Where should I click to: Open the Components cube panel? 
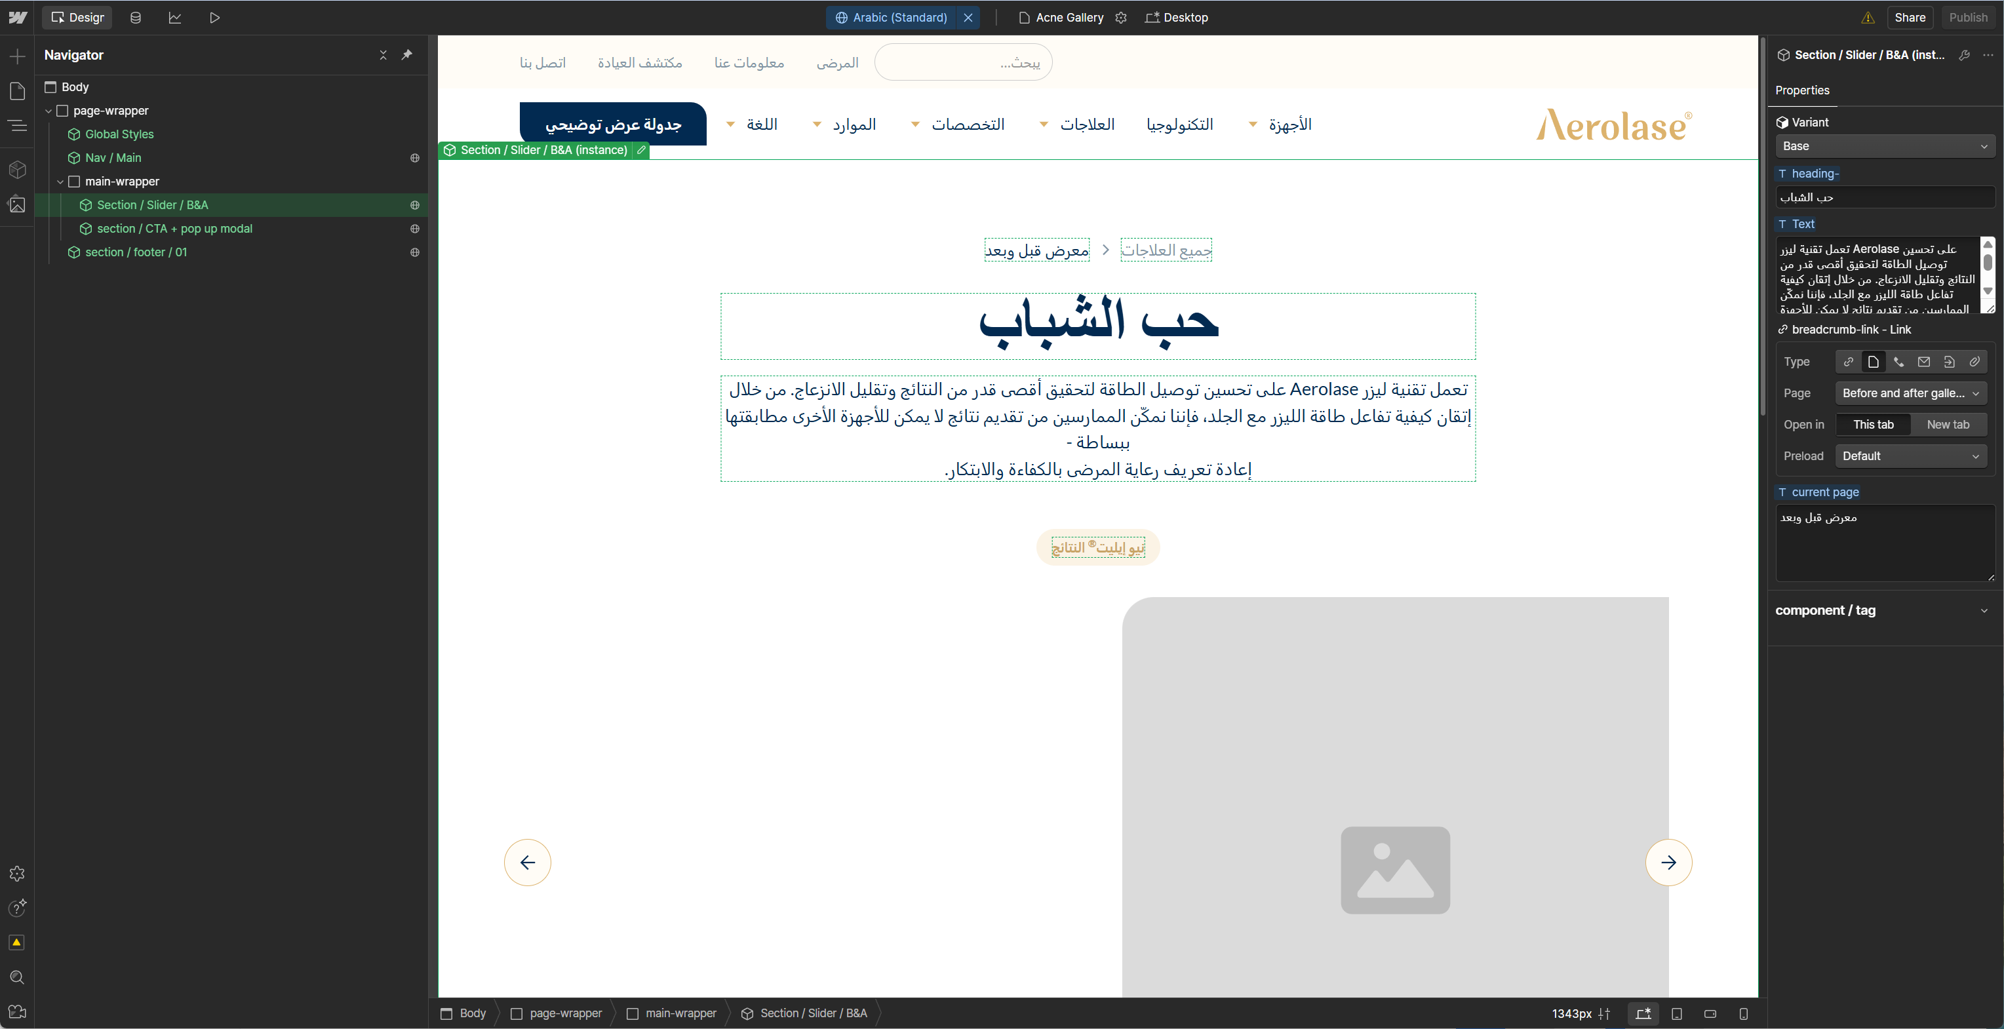(x=17, y=169)
